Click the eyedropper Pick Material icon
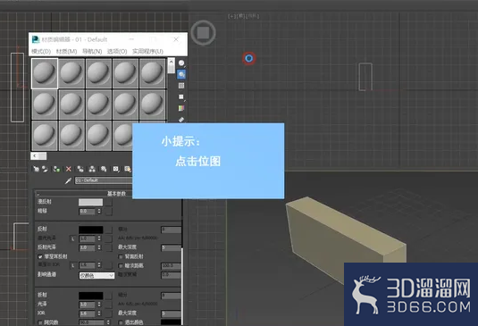The image size is (478, 326). [x=68, y=180]
